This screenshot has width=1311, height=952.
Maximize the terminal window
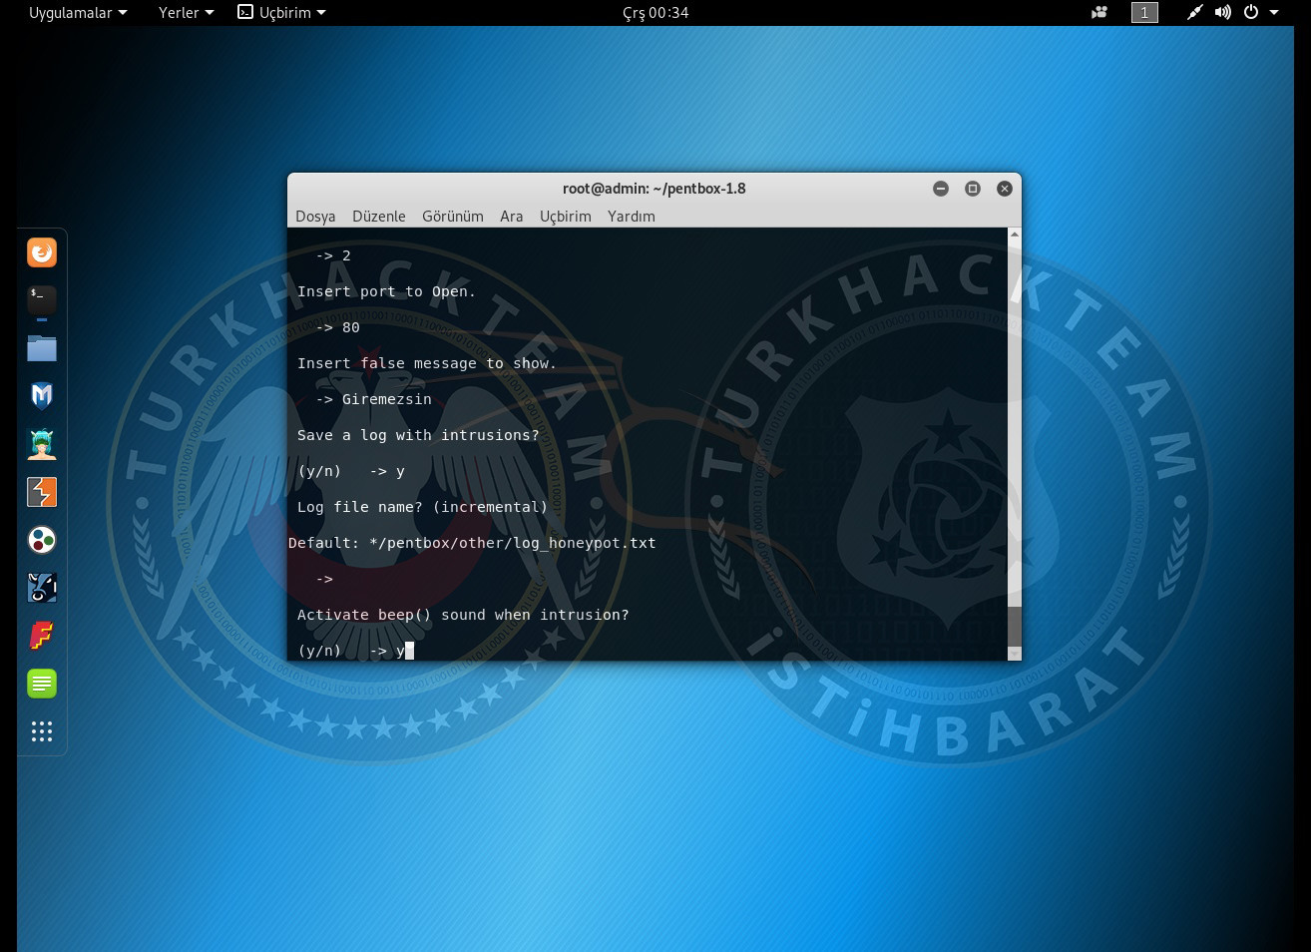coord(973,189)
